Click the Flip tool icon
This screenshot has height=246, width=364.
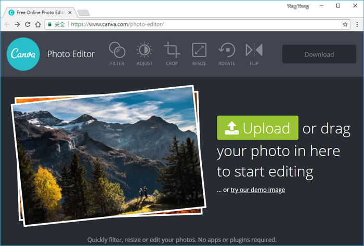click(x=254, y=53)
